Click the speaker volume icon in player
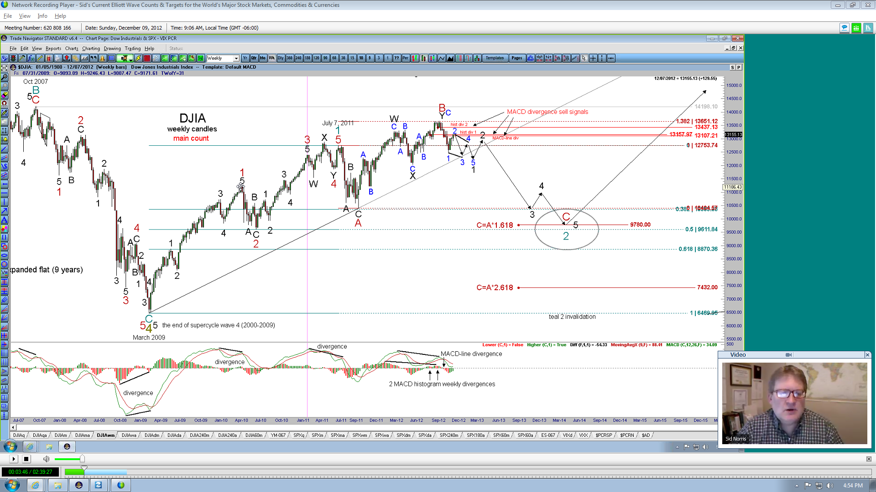 point(46,459)
